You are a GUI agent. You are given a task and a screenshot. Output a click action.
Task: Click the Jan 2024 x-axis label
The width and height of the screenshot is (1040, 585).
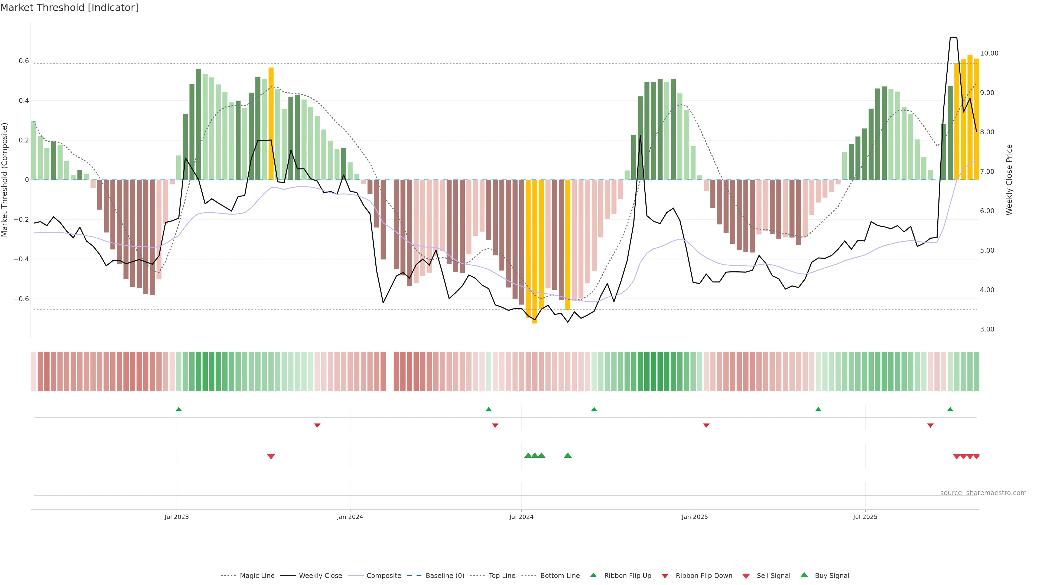[350, 517]
